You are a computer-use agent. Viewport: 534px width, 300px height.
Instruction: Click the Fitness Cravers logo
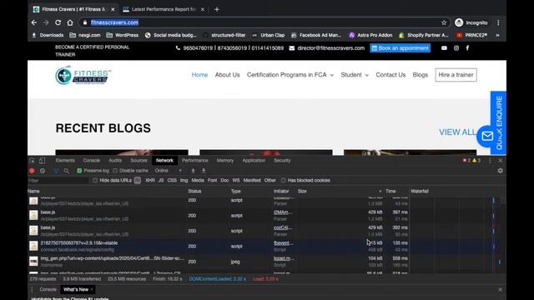[x=83, y=75]
